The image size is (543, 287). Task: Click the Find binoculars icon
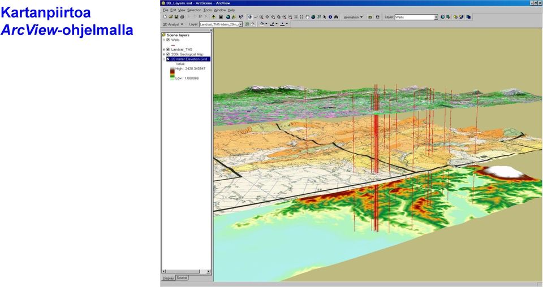(336, 16)
